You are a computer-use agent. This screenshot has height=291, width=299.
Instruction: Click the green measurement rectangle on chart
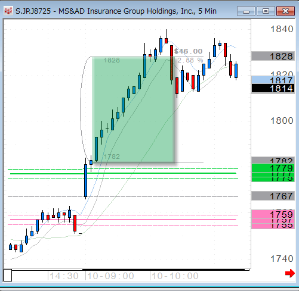tap(133, 109)
